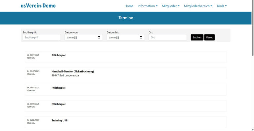Focus the Suchbegriff search field
Screen dimensions: 254x131
[42, 37]
